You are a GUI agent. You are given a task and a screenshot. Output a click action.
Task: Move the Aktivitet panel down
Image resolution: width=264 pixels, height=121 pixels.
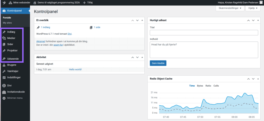click(x=138, y=57)
